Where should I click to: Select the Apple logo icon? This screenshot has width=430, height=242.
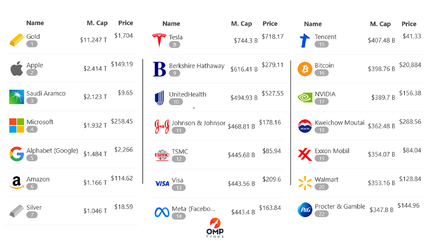pyautogui.click(x=16, y=68)
